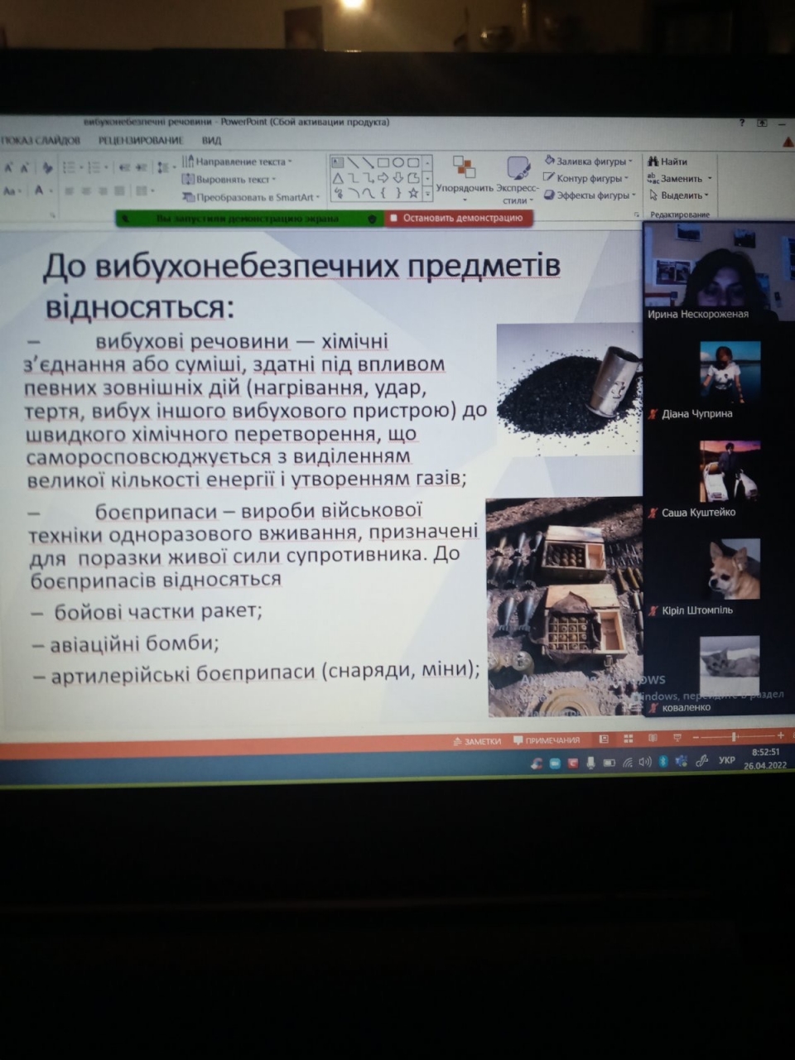795x1060 pixels.
Task: Open the columns dropdown
Action: coord(145,191)
